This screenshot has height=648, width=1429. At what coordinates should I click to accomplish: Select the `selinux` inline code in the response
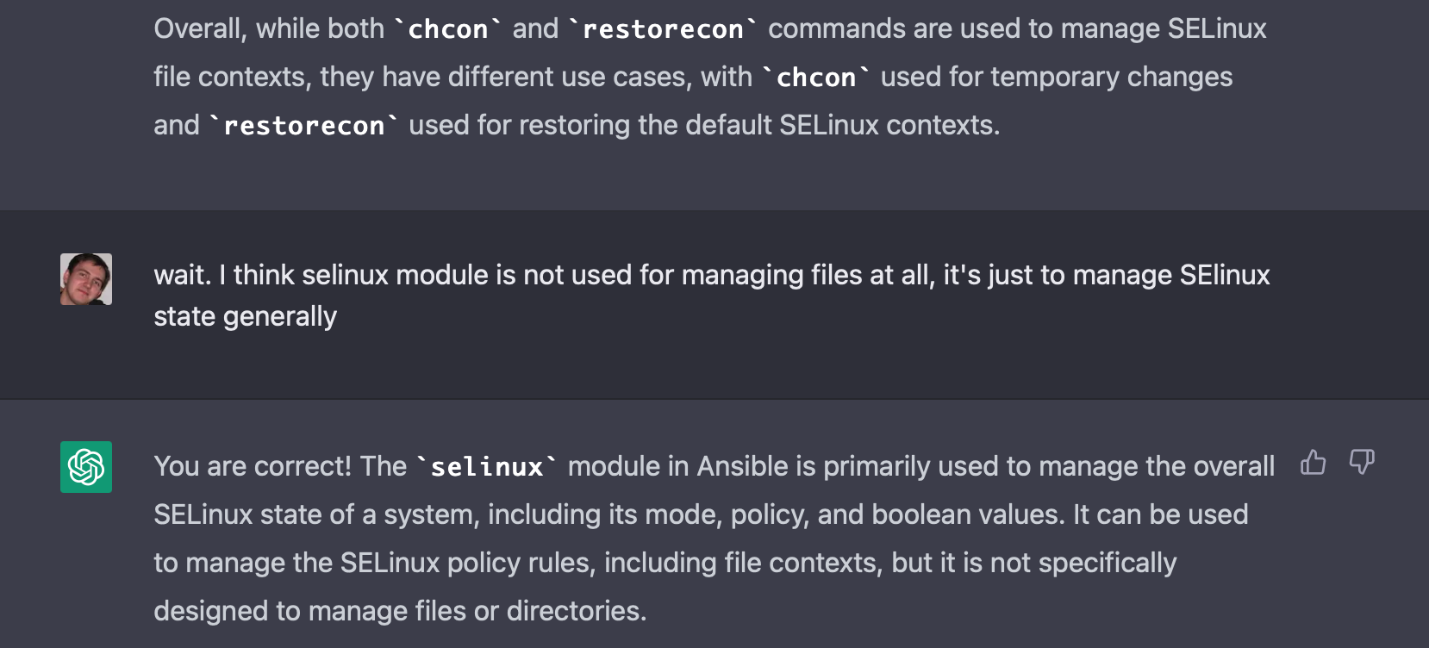(x=487, y=467)
